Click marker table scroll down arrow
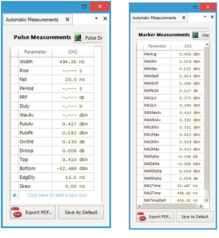Viewport: 219px width, 238px height. pyautogui.click(x=207, y=200)
